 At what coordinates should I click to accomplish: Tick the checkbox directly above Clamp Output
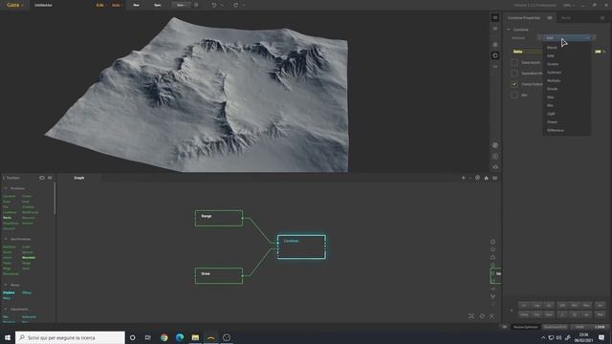coord(514,74)
